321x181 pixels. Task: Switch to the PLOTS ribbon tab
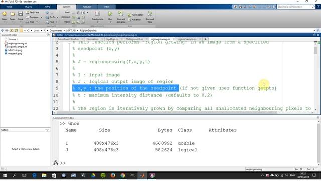[28, 7]
